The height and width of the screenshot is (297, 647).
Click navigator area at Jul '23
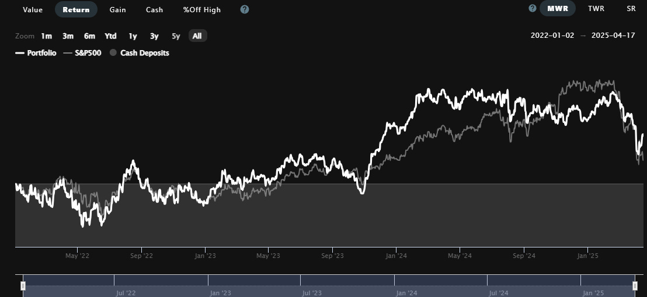click(312, 294)
